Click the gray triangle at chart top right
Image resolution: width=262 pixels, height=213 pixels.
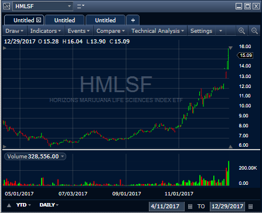click(230, 48)
